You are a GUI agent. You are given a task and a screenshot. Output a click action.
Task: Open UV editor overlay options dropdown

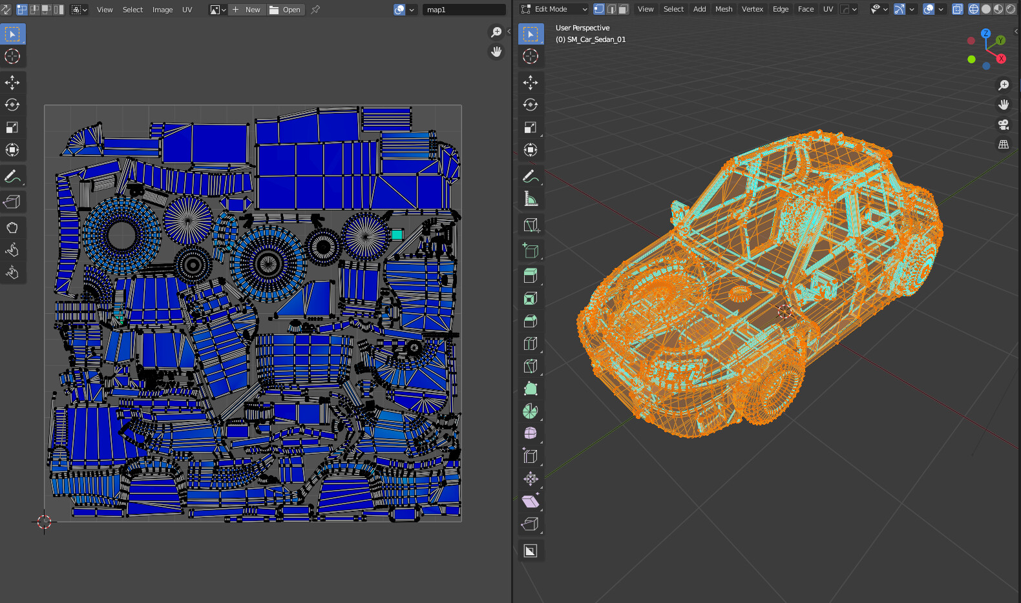412,10
